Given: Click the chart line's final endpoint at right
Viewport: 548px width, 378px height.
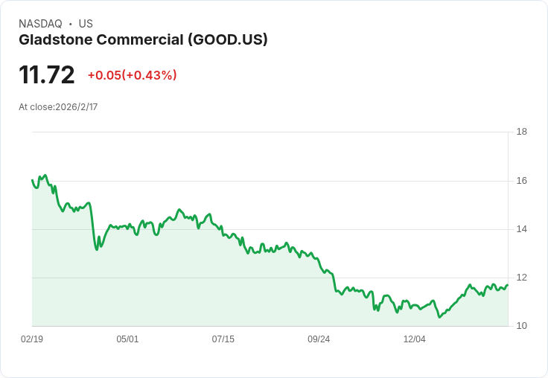Looking at the screenshot, I should pyautogui.click(x=508, y=285).
